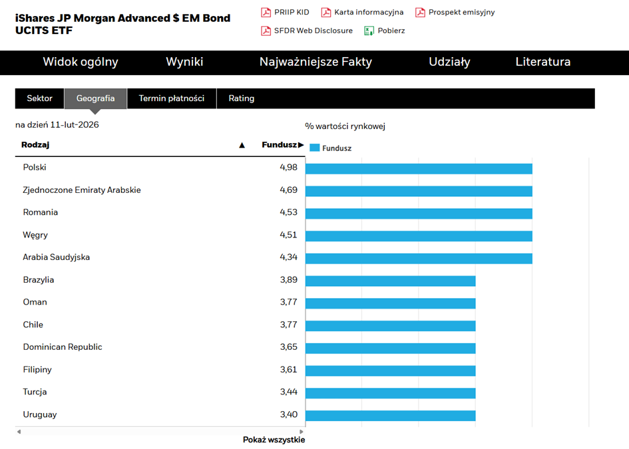Viewport: 629px width, 449px height.
Task: Toggle the blue Fundusz legend swatch
Action: click(315, 148)
